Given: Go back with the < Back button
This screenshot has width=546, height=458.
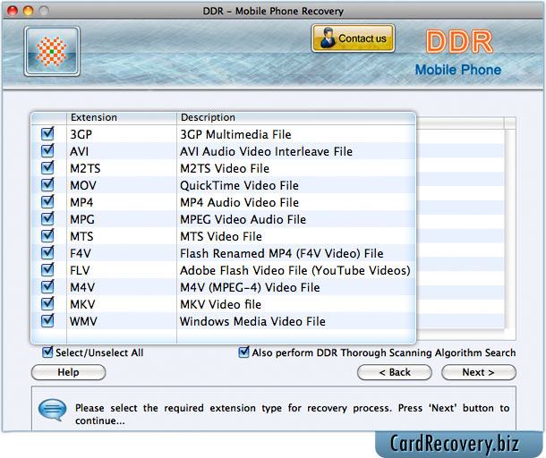Looking at the screenshot, I should 395,372.
